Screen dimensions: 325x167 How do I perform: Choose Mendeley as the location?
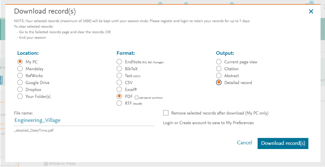point(20,69)
